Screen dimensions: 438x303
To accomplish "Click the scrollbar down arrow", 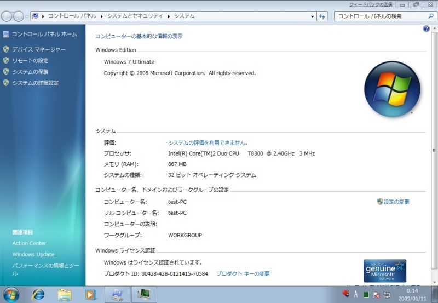I will pos(434,282).
